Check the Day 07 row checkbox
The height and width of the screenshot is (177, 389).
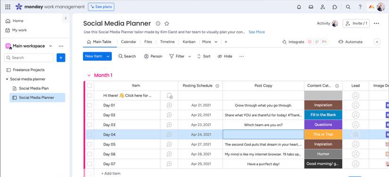[90, 164]
